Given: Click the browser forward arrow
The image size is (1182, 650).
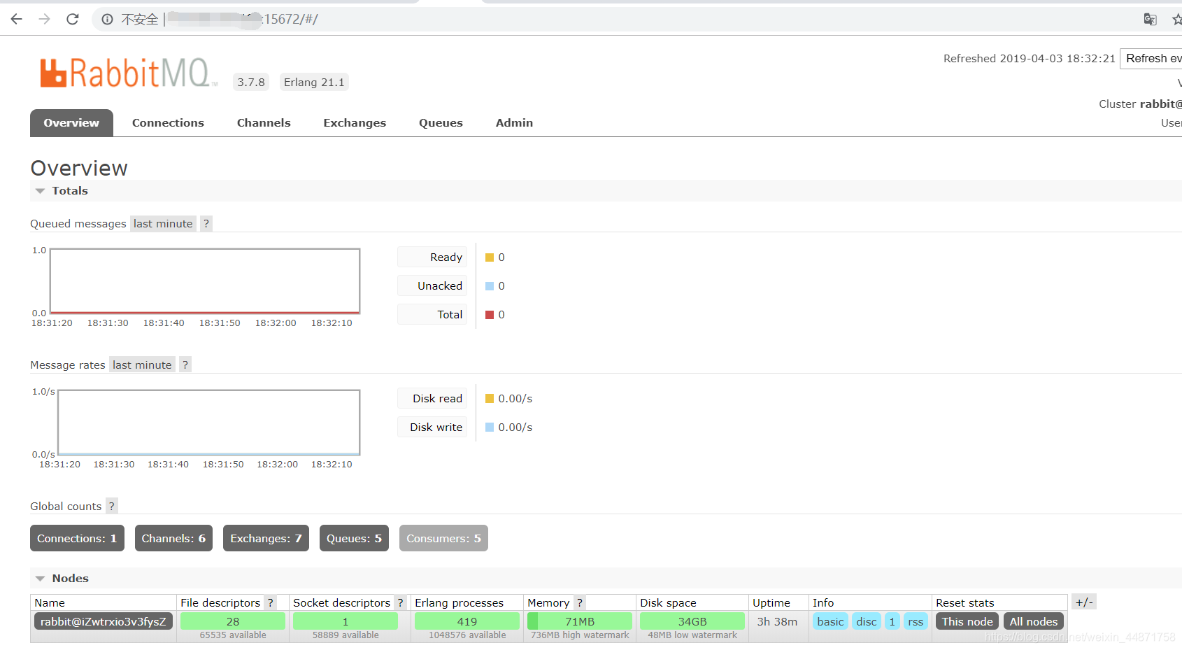Looking at the screenshot, I should pos(44,19).
